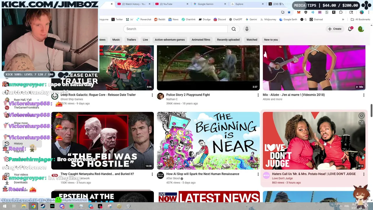Click the Chrome profile avatar in toolbar
Image resolution: width=373 pixels, height=210 pixels.
[362, 12]
